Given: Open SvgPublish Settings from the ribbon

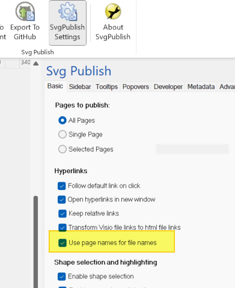Looking at the screenshot, I should [x=67, y=23].
